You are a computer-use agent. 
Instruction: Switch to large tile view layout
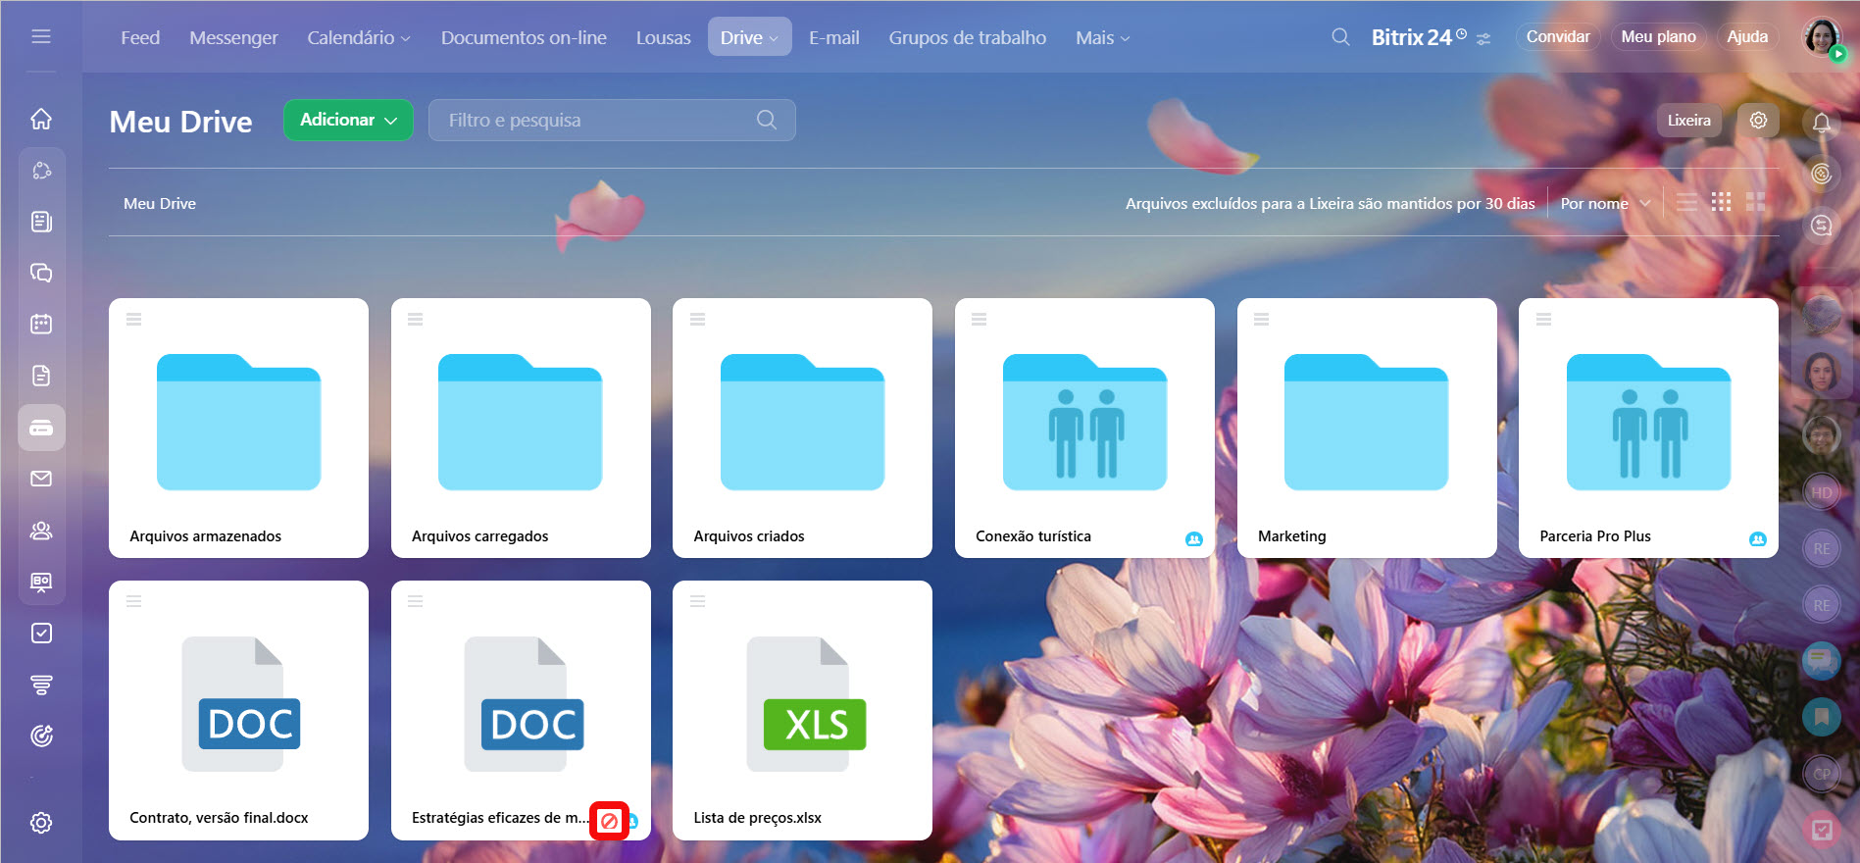[x=1755, y=202]
